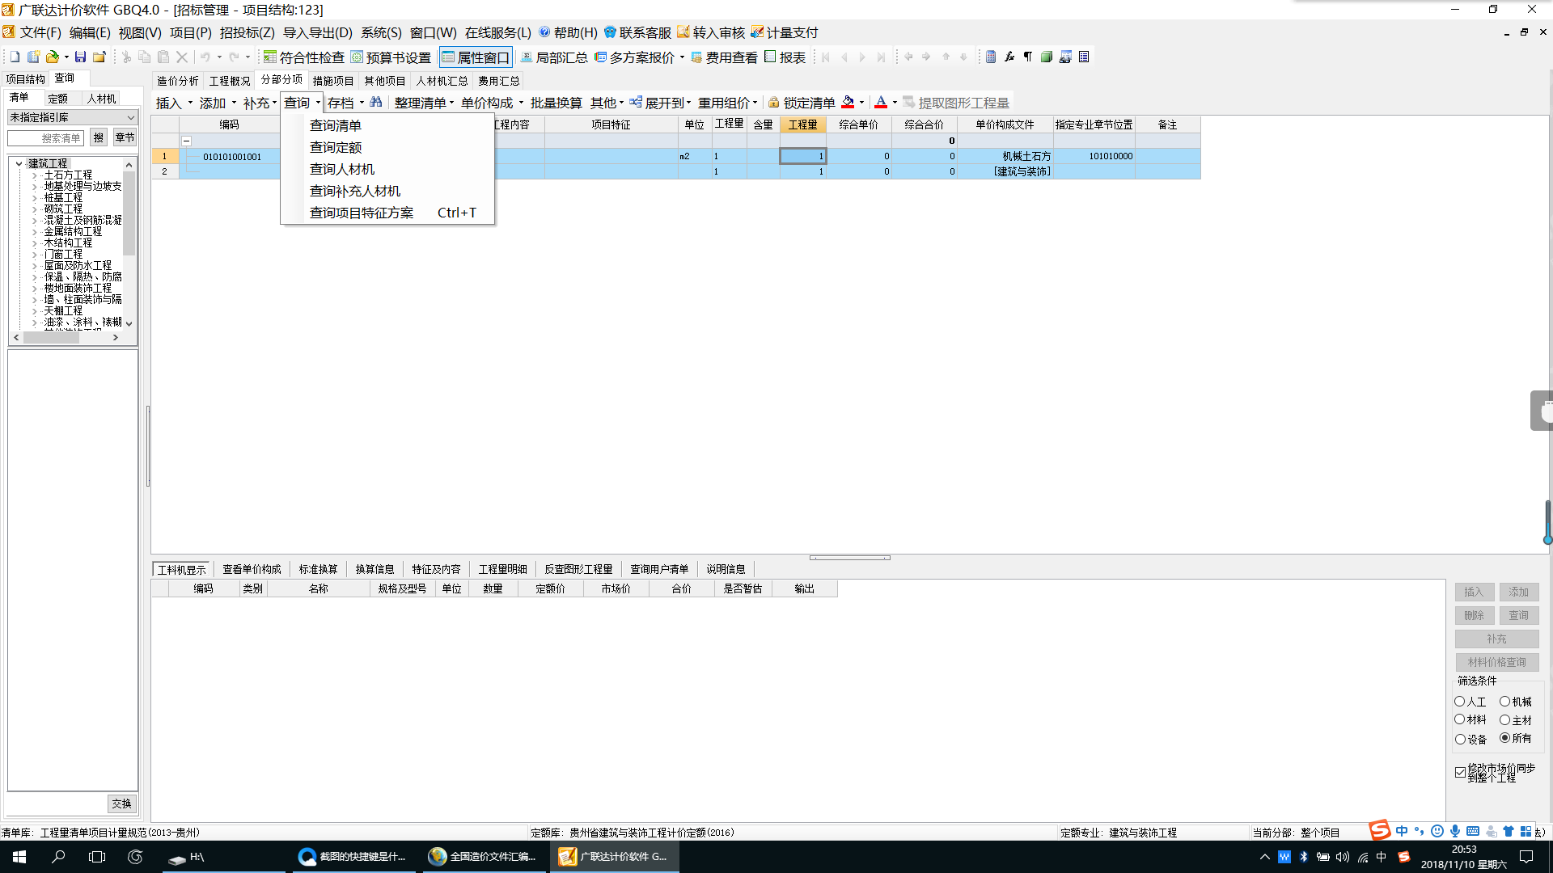This screenshot has height=873, width=1553.
Task: Switch to 措施项目 tab
Action: [333, 81]
